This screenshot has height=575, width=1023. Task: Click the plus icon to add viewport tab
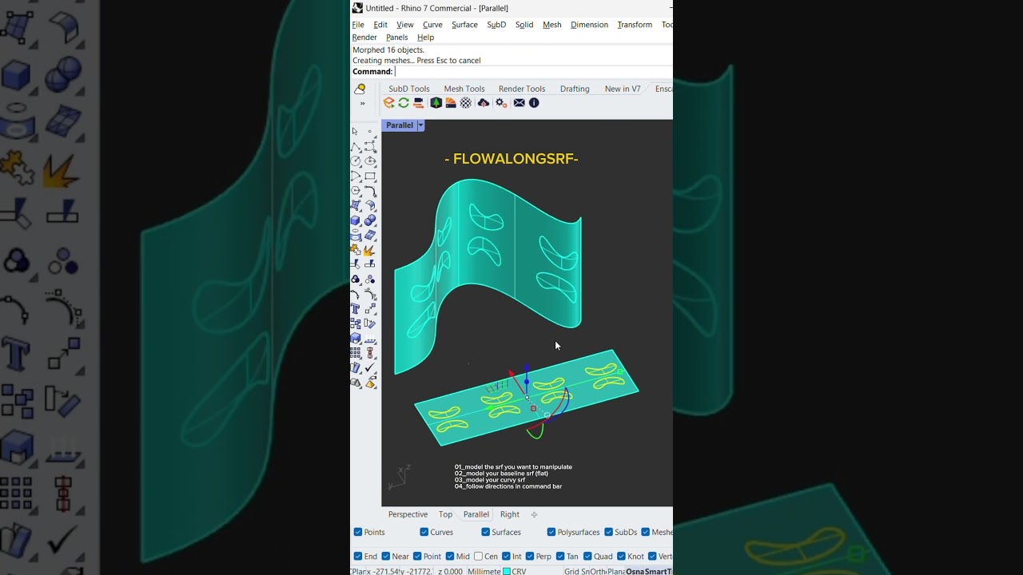pyautogui.click(x=534, y=514)
